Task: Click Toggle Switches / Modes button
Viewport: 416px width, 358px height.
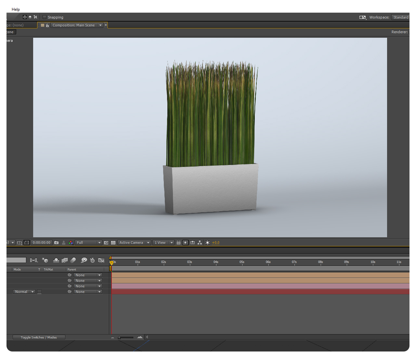Action: coord(39,337)
